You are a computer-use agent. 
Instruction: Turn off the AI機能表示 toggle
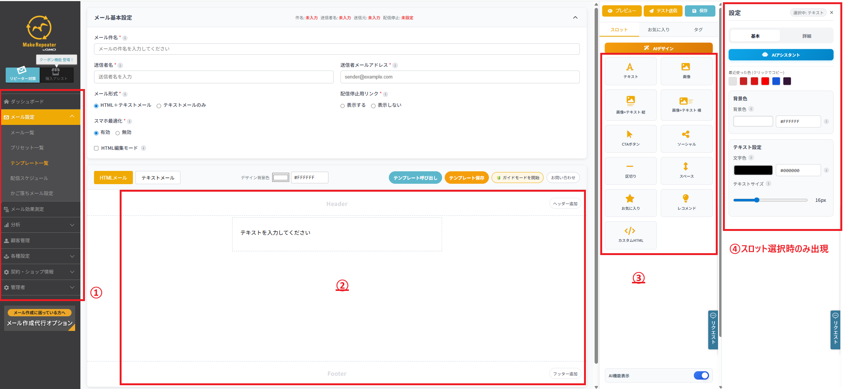point(701,375)
